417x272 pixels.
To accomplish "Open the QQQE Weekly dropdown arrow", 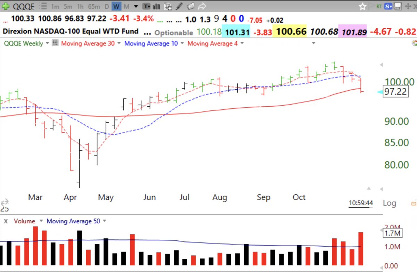I will point(47,43).
